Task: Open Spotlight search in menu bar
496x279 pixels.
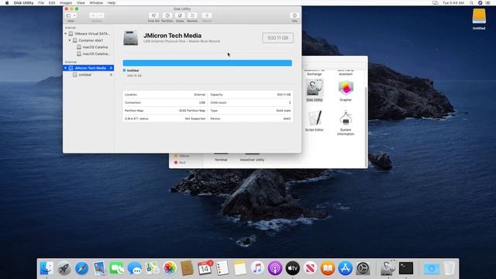Action: [472, 3]
